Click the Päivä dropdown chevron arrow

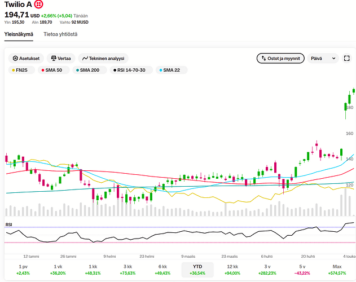pyautogui.click(x=334, y=58)
